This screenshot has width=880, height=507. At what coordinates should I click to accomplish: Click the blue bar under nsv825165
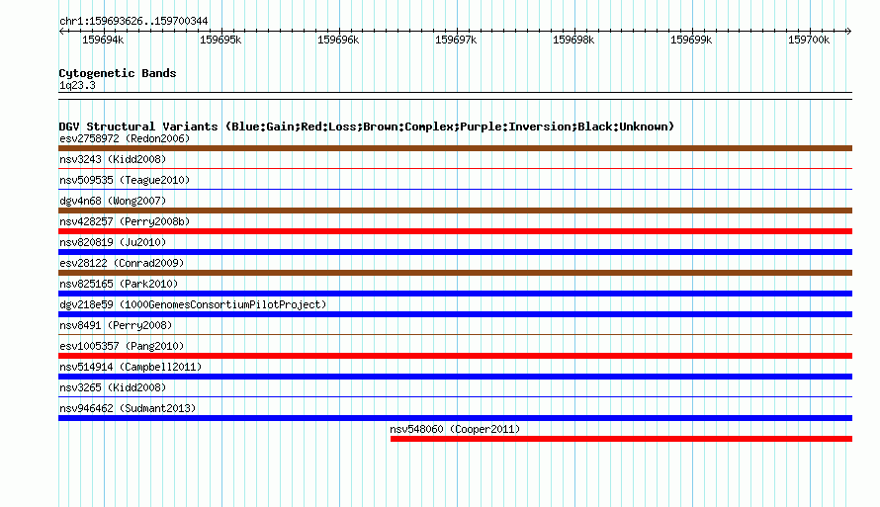[x=455, y=294]
